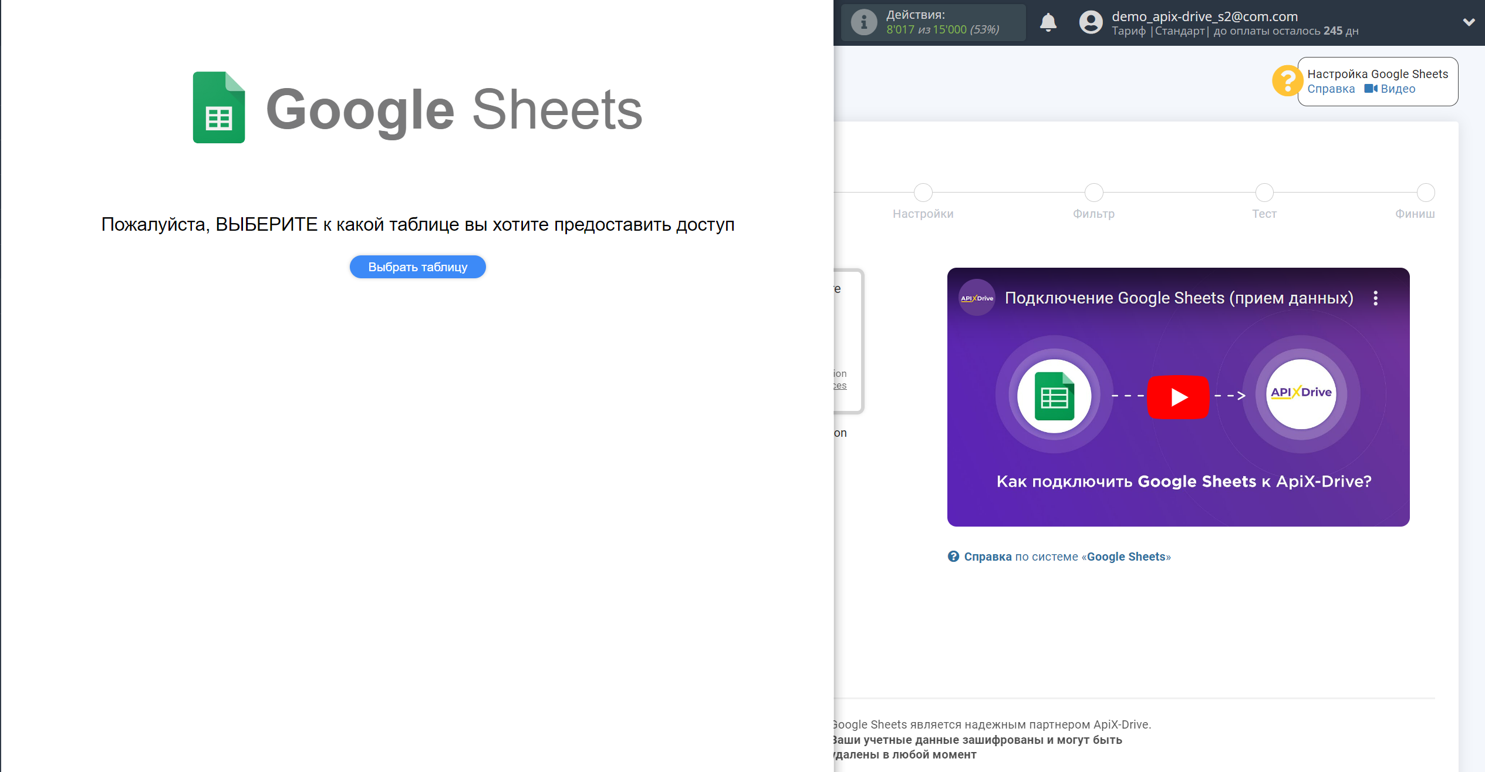This screenshot has height=772, width=1485.
Task: Expand the account dropdown chevron
Action: pos(1469,22)
